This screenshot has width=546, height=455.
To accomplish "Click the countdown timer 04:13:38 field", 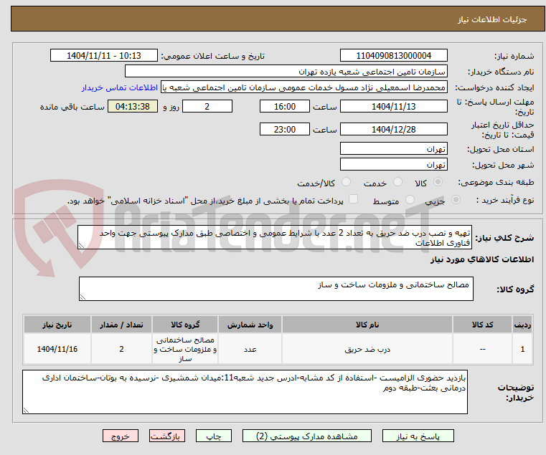I will click(x=133, y=107).
